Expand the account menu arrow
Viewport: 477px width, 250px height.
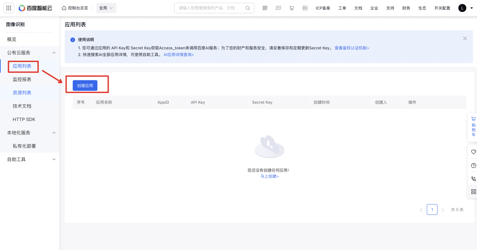pyautogui.click(x=472, y=8)
